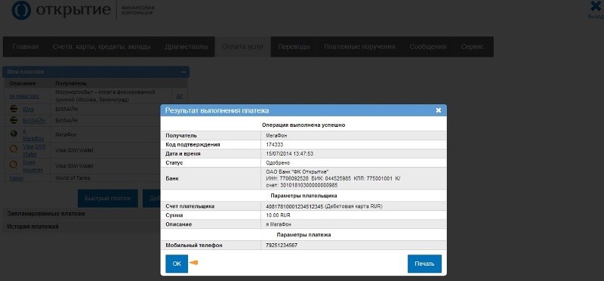Open the БИЛАЙН payment link
This screenshot has width=604, height=281.
point(33,121)
